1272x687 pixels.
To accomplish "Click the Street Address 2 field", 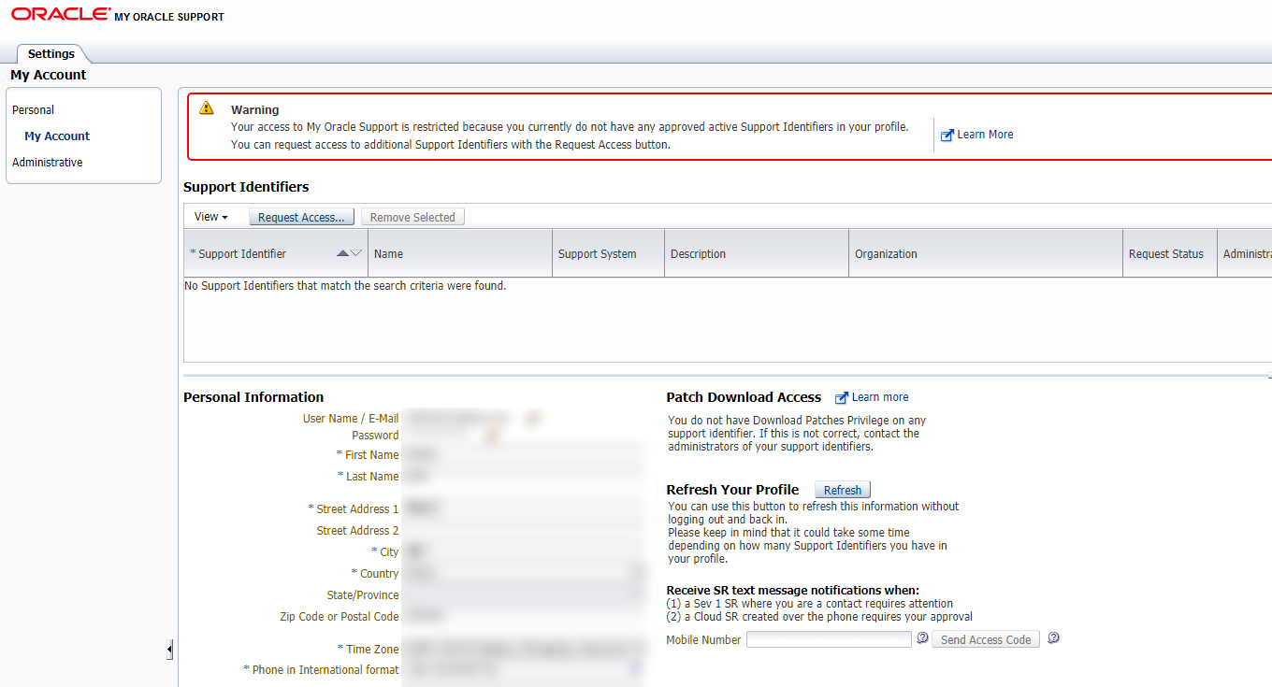I will coord(525,530).
